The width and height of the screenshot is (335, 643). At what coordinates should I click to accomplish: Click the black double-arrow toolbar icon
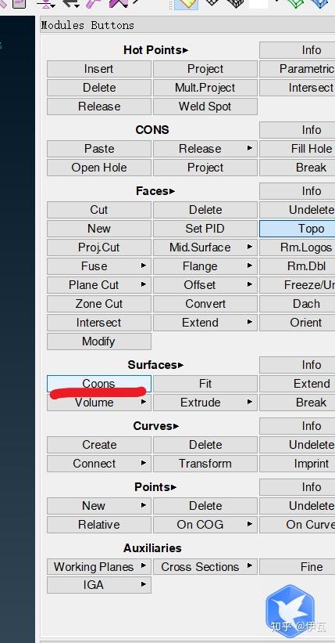71,4
